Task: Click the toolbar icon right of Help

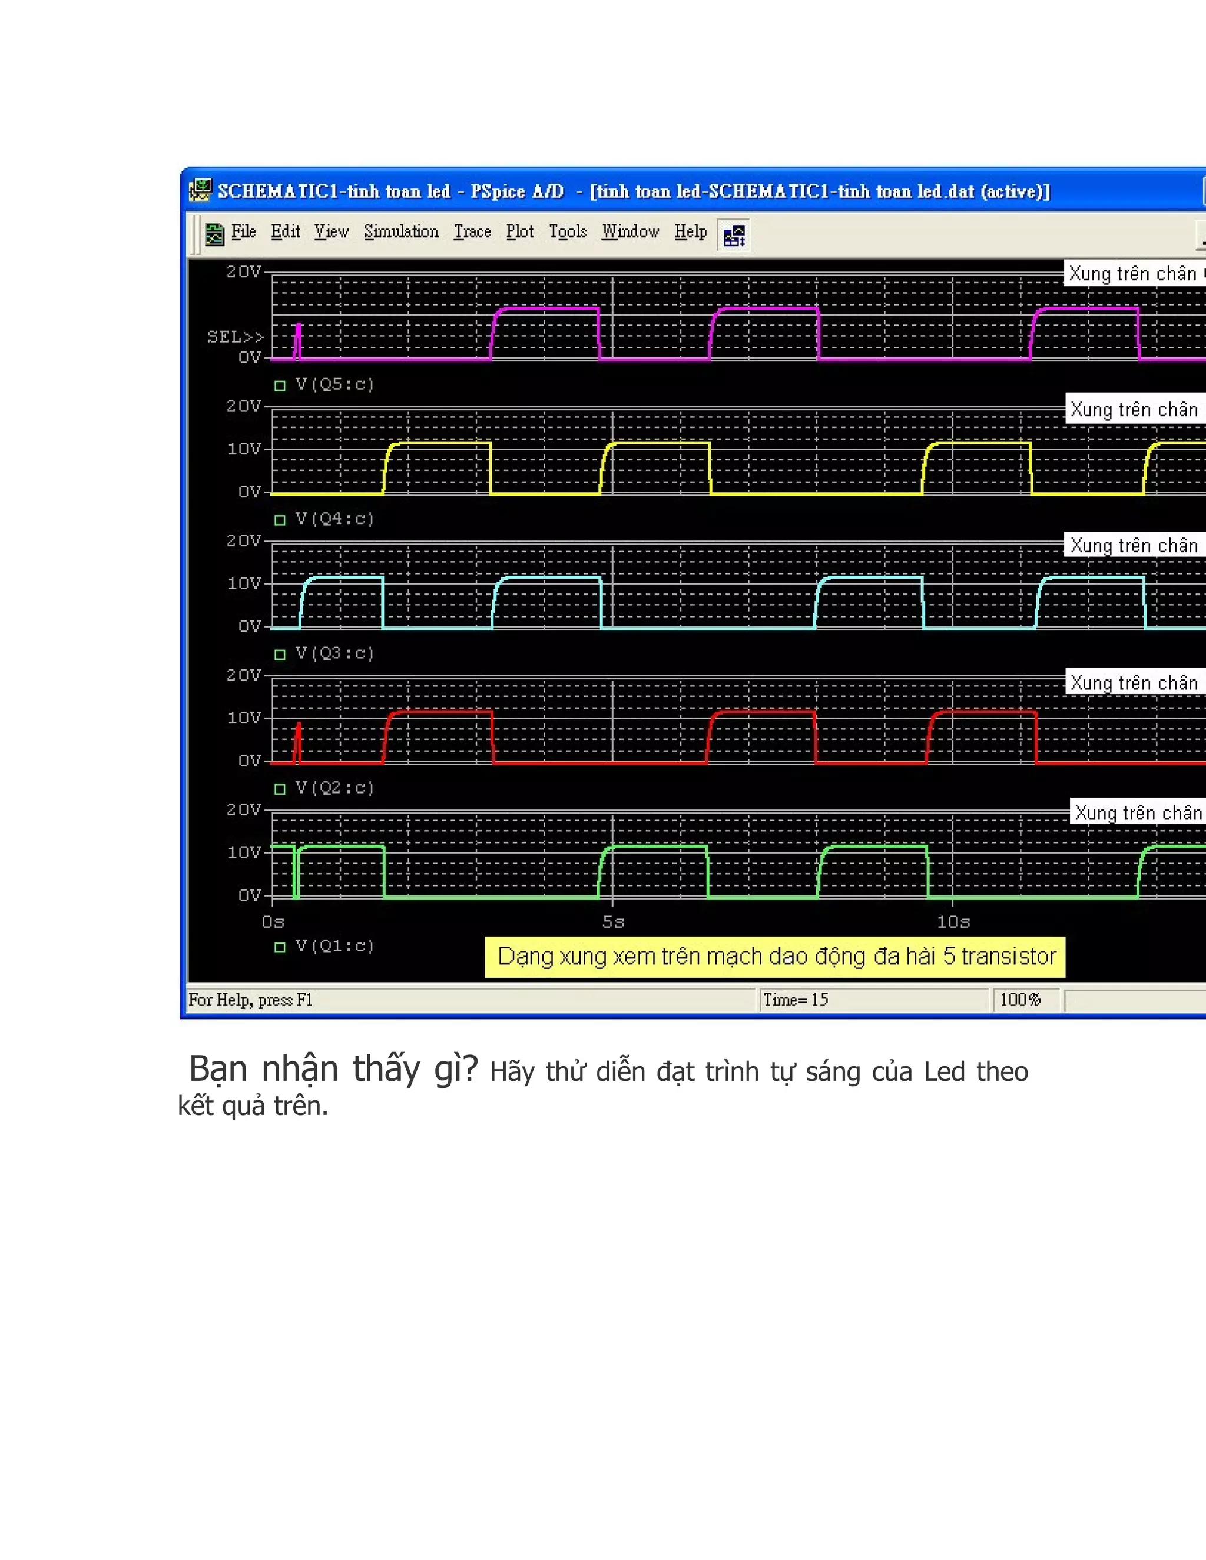Action: (734, 235)
